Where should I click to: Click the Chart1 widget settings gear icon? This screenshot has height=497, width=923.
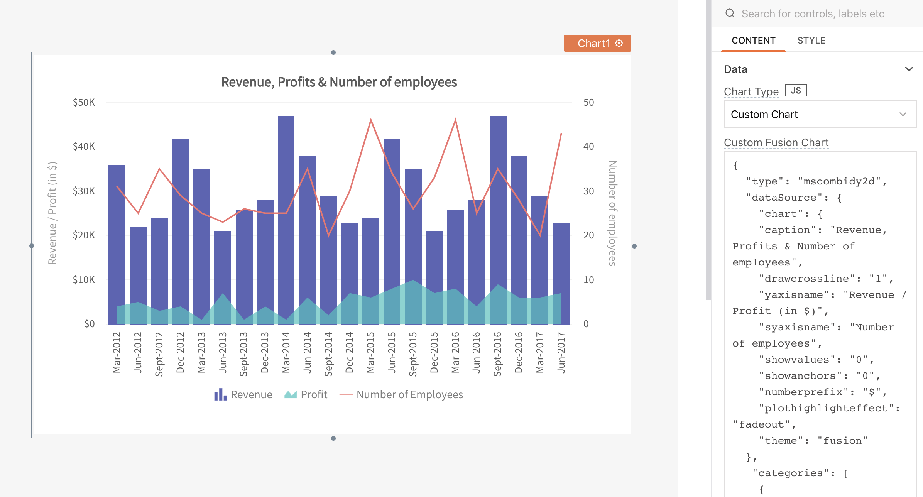619,43
